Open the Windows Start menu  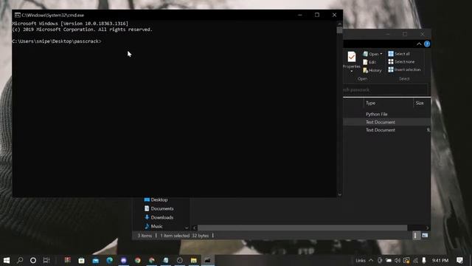tap(7, 260)
